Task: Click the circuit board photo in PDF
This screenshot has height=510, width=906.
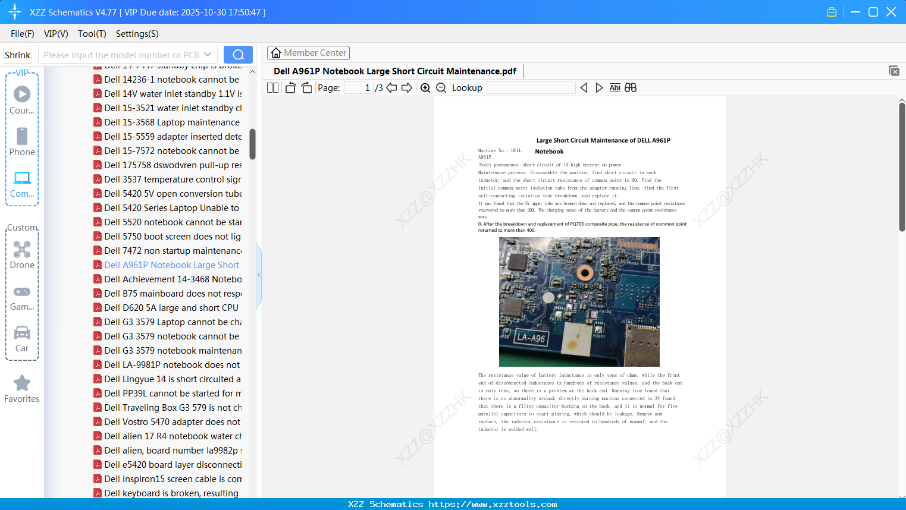Action: click(x=579, y=302)
